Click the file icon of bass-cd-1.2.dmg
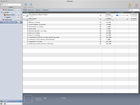The width and height of the screenshot is (140, 105). point(28,33)
